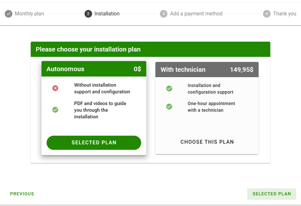Click the step 3 payment circle icon
This screenshot has width=301, height=206.
[x=164, y=14]
